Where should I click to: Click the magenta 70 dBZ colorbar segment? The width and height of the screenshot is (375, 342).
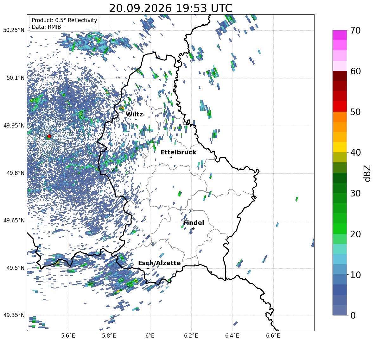[x=340, y=35]
